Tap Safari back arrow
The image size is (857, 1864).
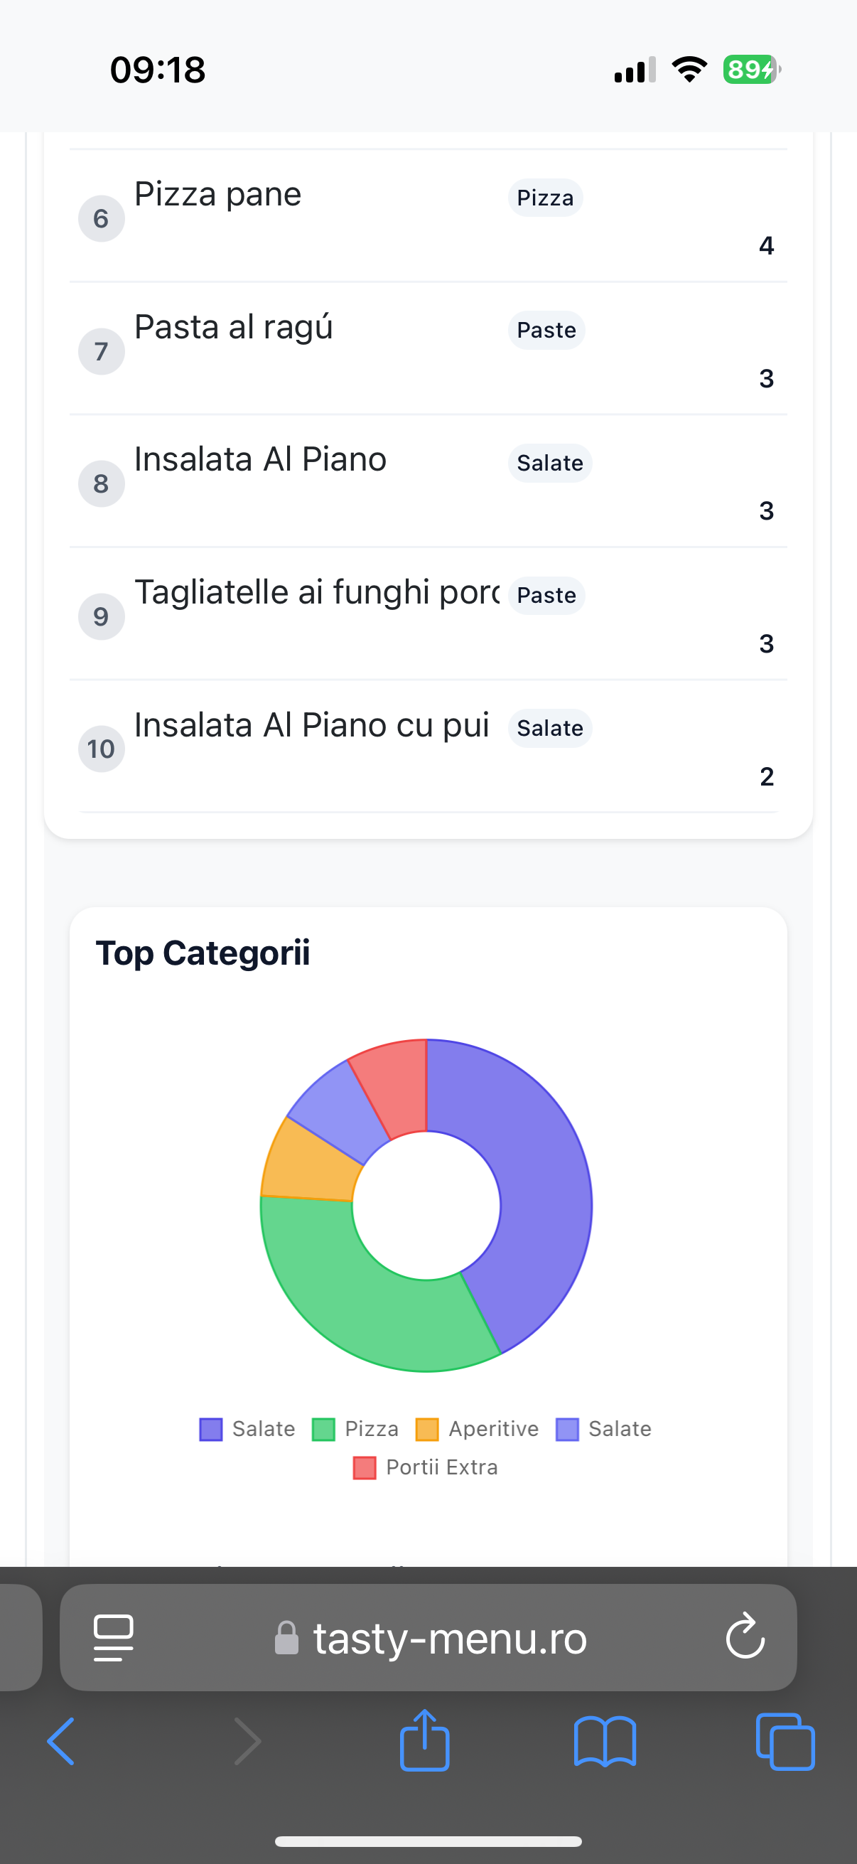pos(60,1741)
